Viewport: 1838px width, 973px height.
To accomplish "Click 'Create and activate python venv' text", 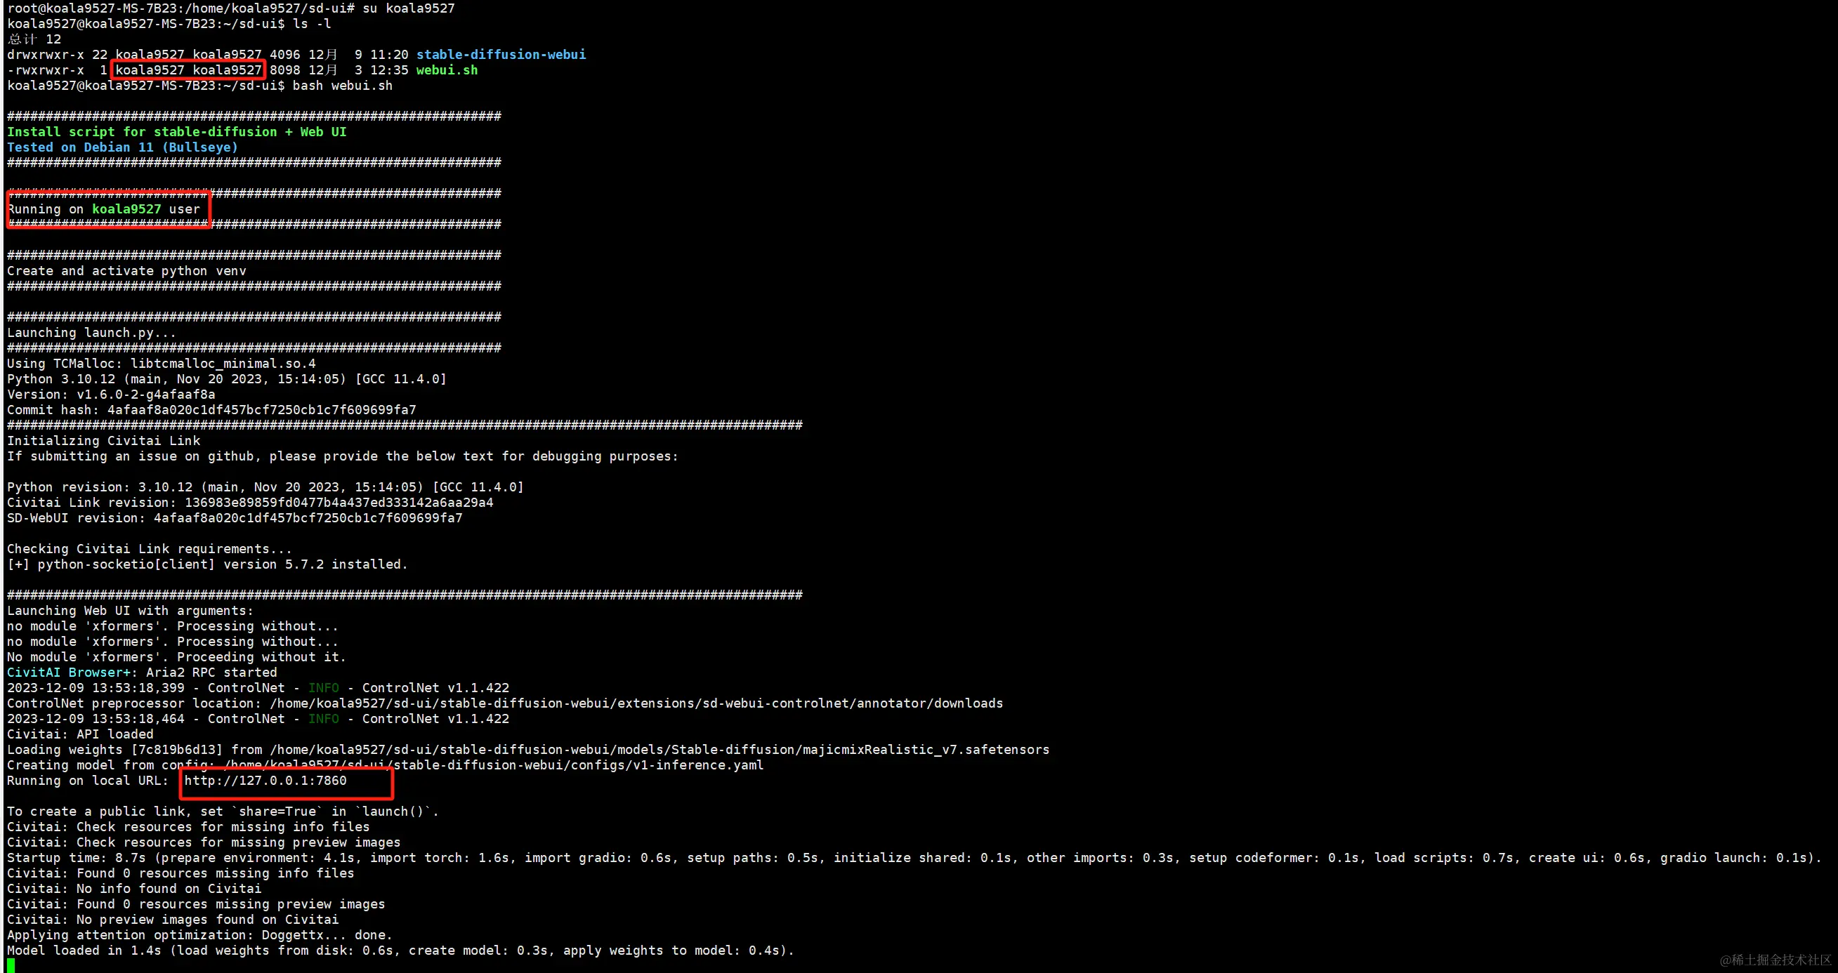I will 126,271.
